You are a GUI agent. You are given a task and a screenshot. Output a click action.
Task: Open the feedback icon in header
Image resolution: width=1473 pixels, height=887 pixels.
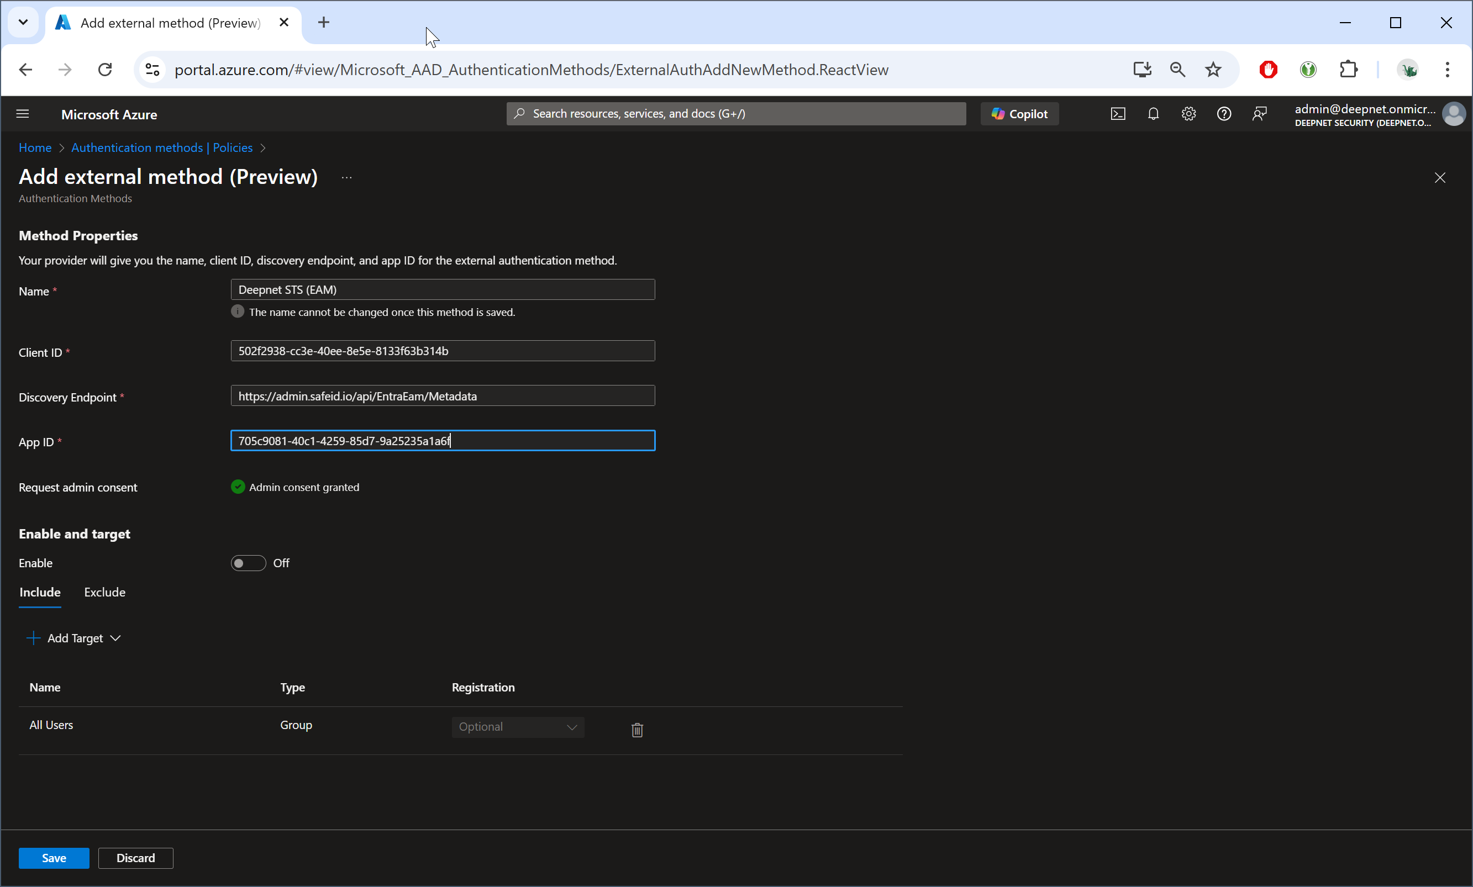(x=1260, y=114)
